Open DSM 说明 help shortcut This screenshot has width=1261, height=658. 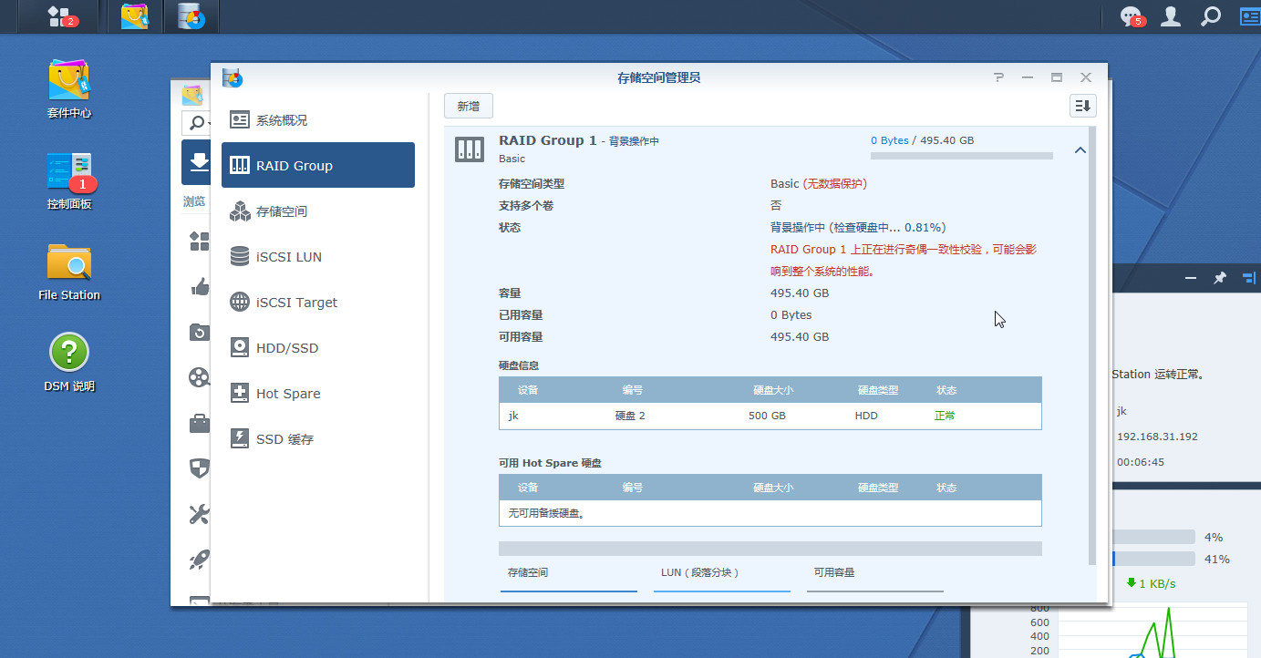(69, 363)
